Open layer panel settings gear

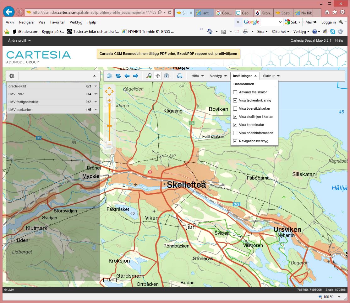click(x=12, y=76)
